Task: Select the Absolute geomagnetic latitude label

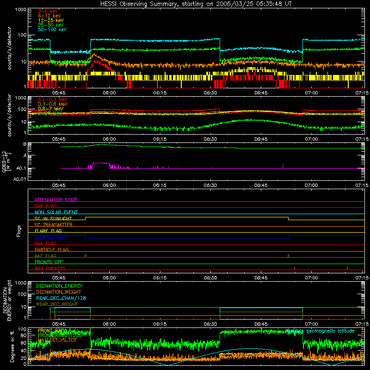Action: (x=320, y=331)
